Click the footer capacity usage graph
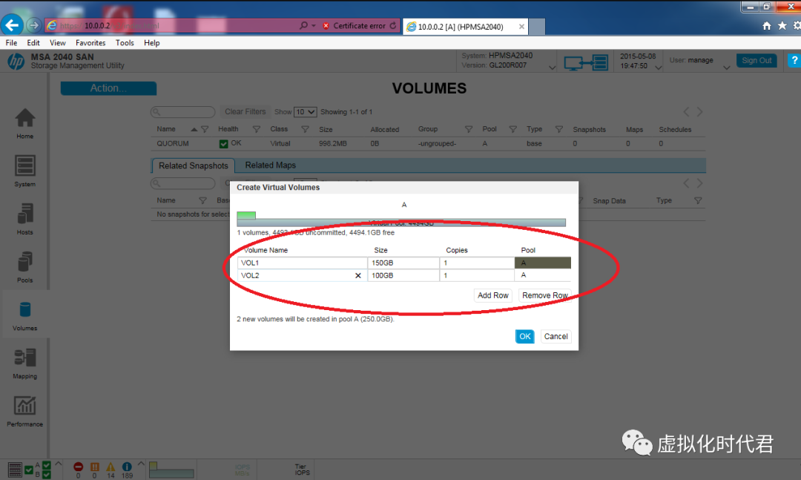Image resolution: width=801 pixels, height=480 pixels. click(171, 470)
